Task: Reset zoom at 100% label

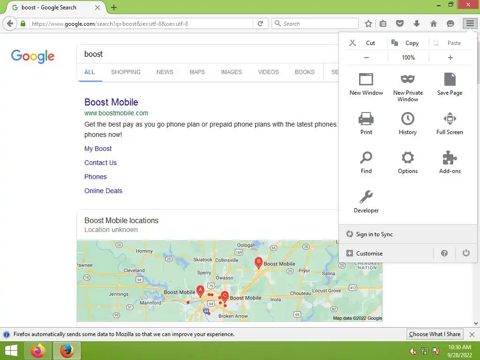Action: pos(408,58)
